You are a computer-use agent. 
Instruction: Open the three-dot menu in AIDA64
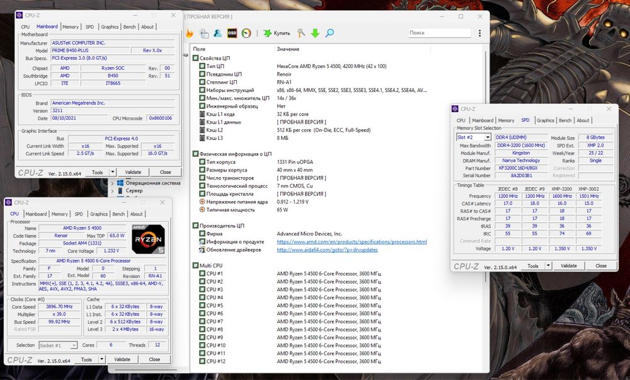click(x=479, y=33)
